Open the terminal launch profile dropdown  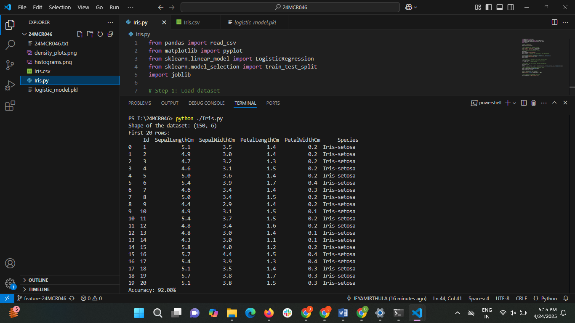514,103
